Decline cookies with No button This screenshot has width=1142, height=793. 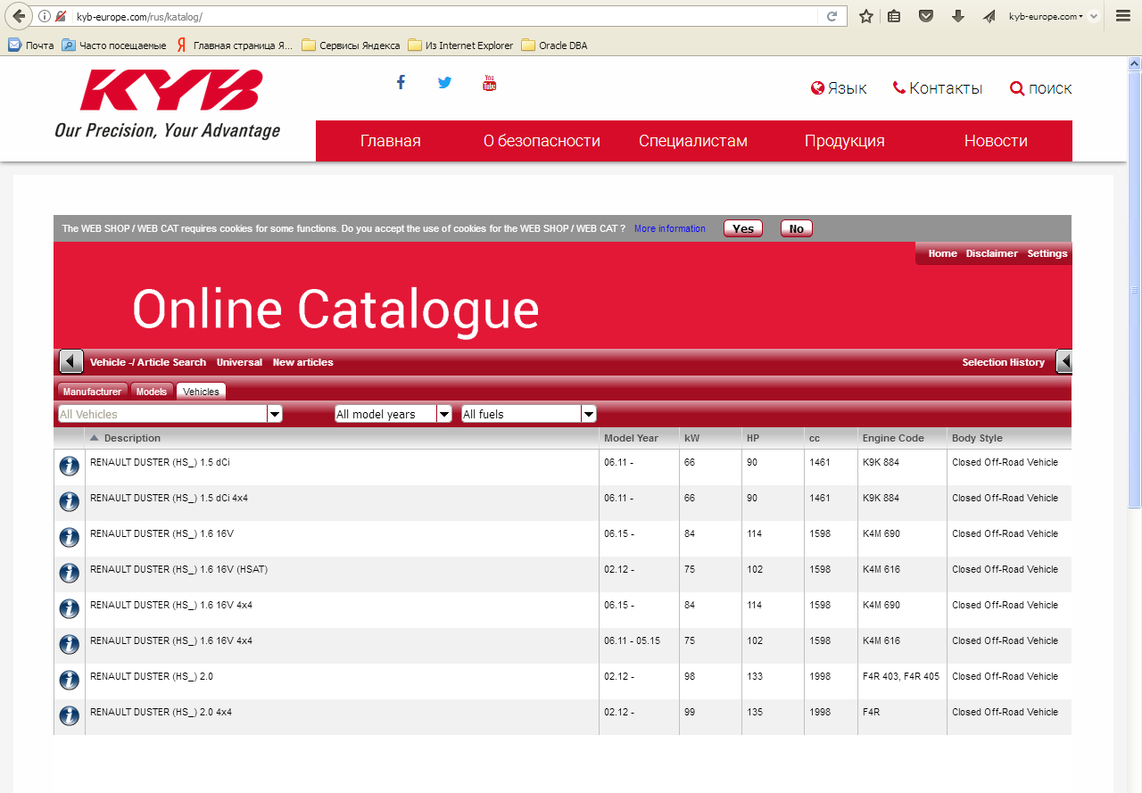(797, 228)
